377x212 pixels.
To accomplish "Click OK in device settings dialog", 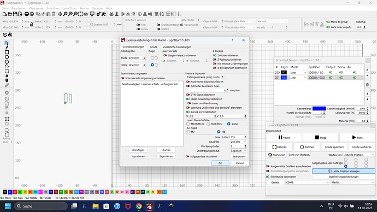I will (220, 163).
